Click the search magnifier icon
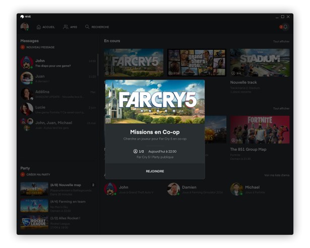310x248 pixels. [x=87, y=27]
